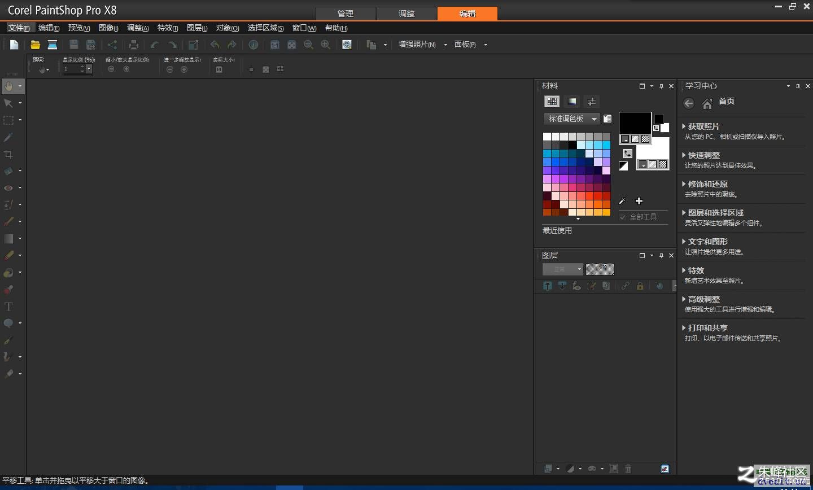Expand the Selection tool flyout arrow

click(x=20, y=120)
